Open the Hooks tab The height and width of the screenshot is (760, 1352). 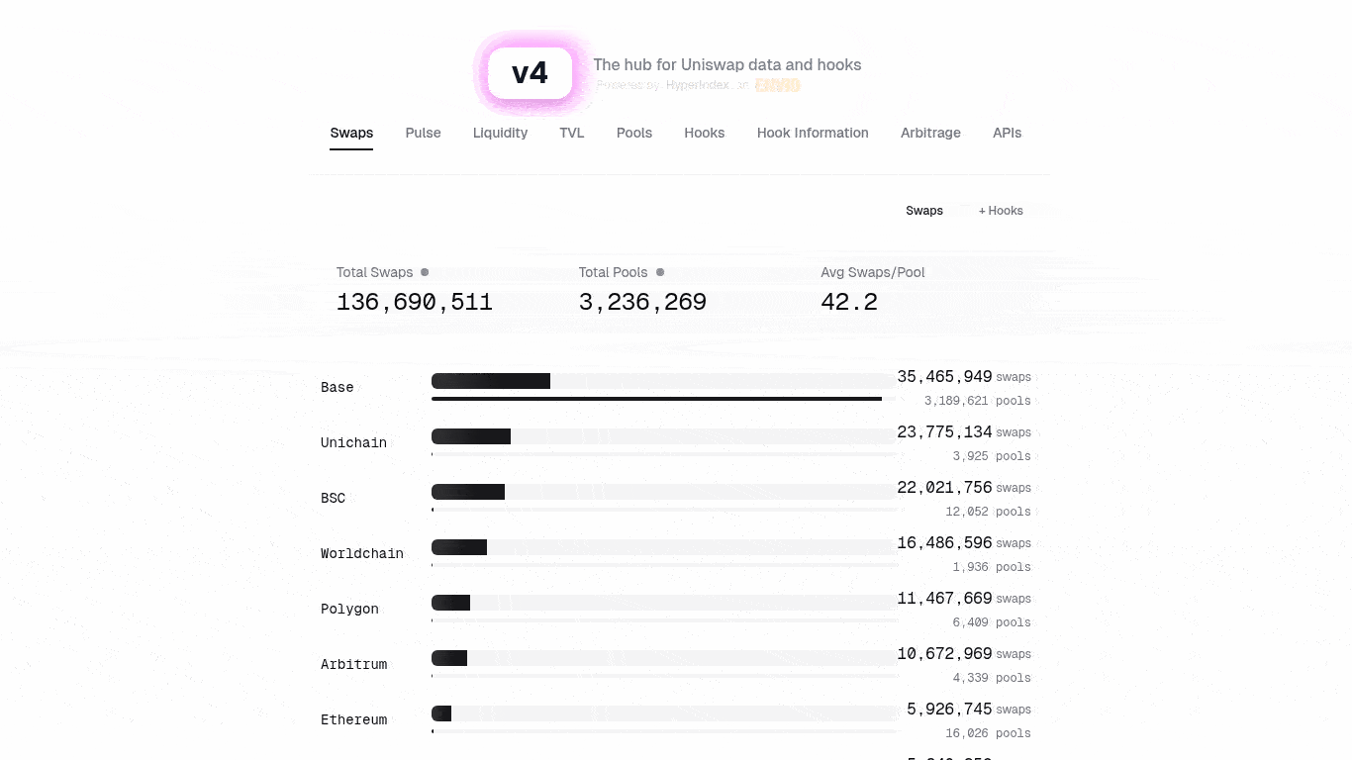coord(705,133)
